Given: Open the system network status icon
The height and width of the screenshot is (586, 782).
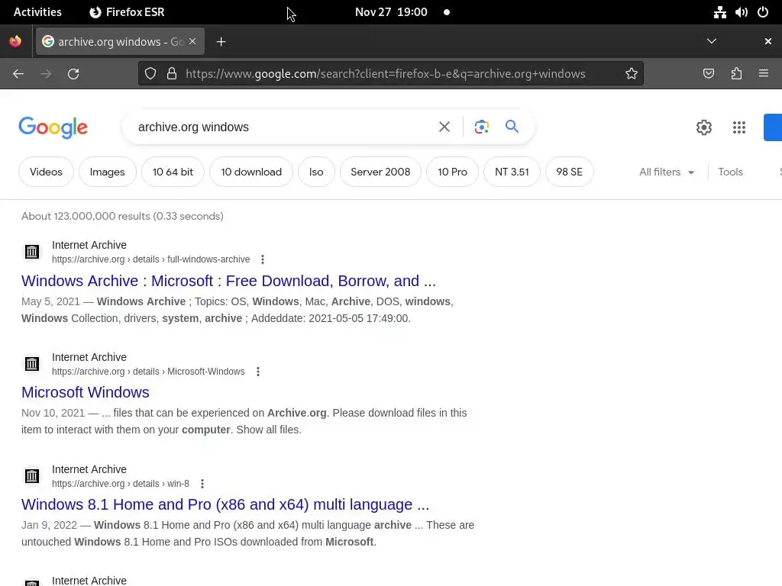Looking at the screenshot, I should (x=719, y=12).
